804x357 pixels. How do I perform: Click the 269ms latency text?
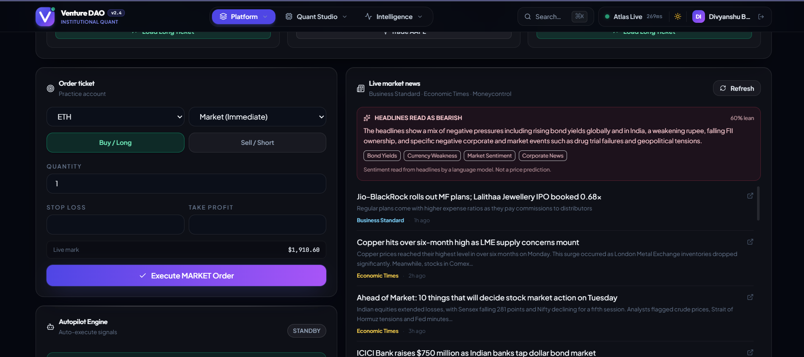[654, 16]
